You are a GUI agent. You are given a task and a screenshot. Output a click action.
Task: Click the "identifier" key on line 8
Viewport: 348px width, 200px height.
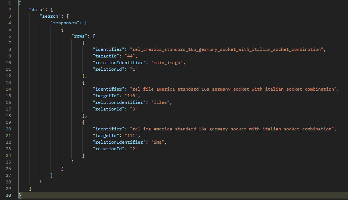point(109,49)
